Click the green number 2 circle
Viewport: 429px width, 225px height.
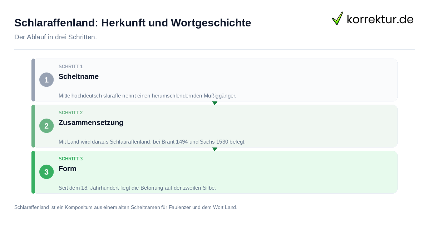click(46, 126)
